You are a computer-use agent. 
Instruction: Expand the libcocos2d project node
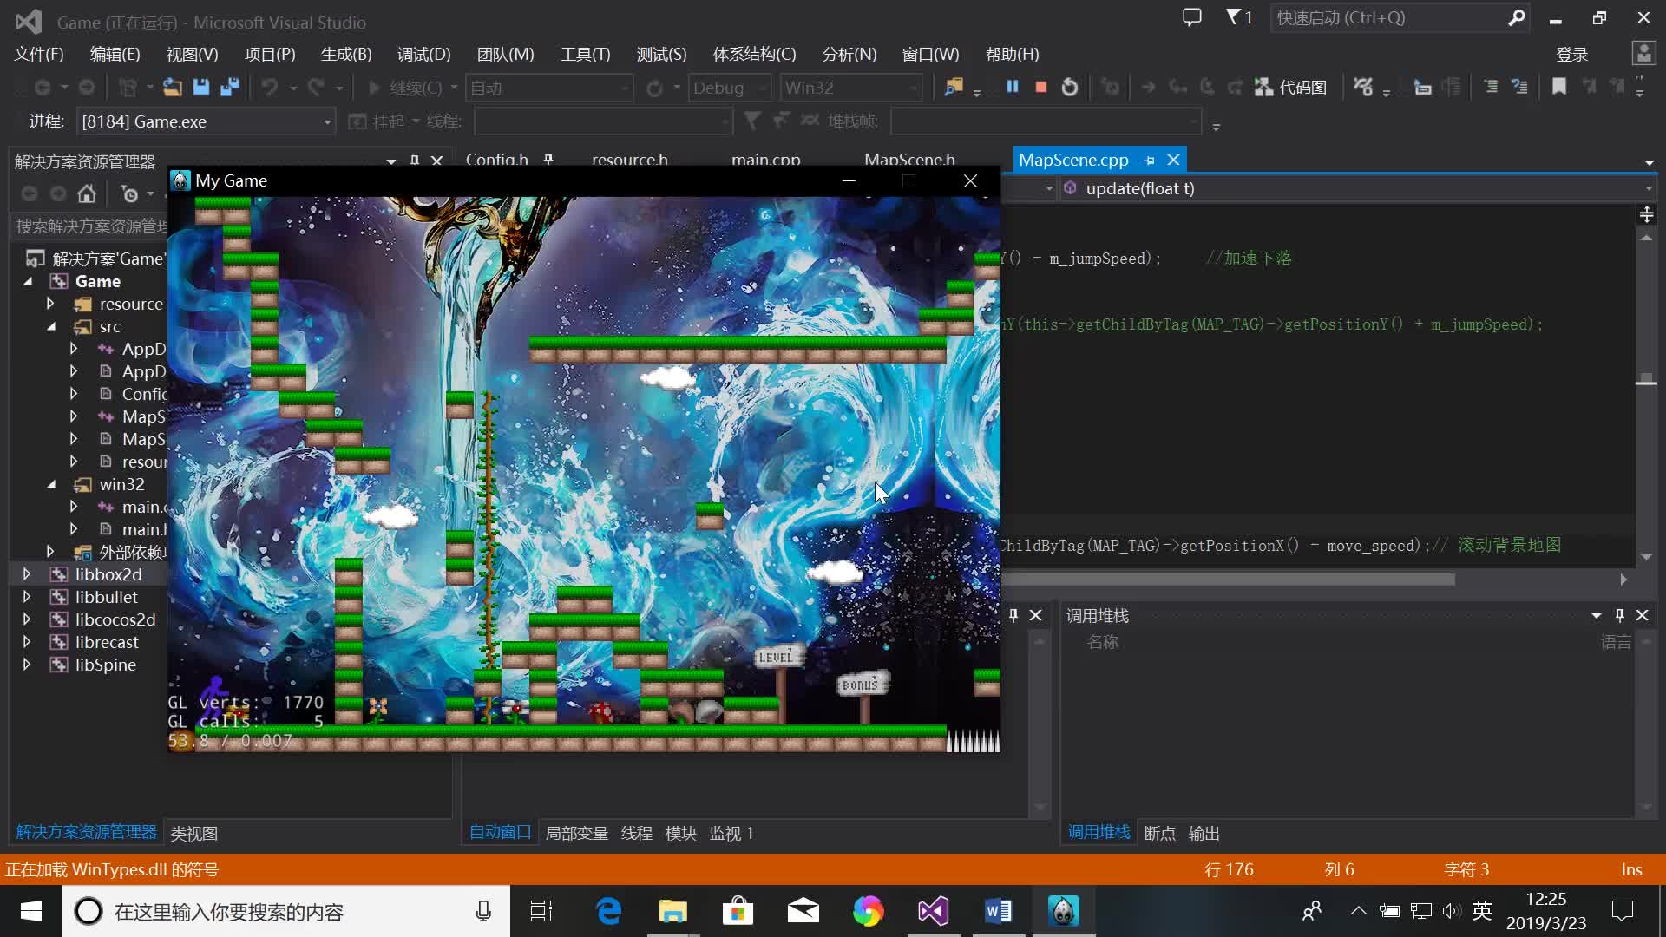point(27,619)
